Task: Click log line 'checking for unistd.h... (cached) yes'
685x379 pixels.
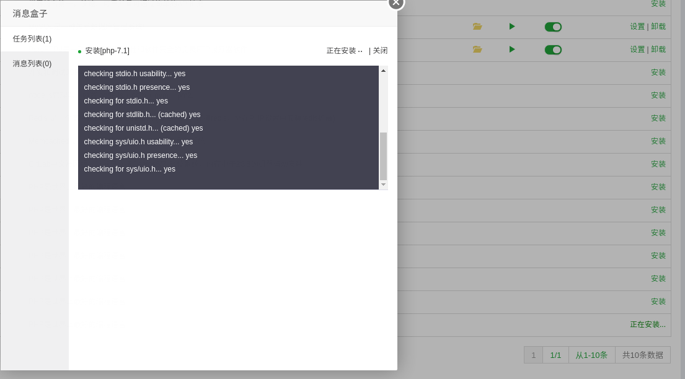Action: 143,128
